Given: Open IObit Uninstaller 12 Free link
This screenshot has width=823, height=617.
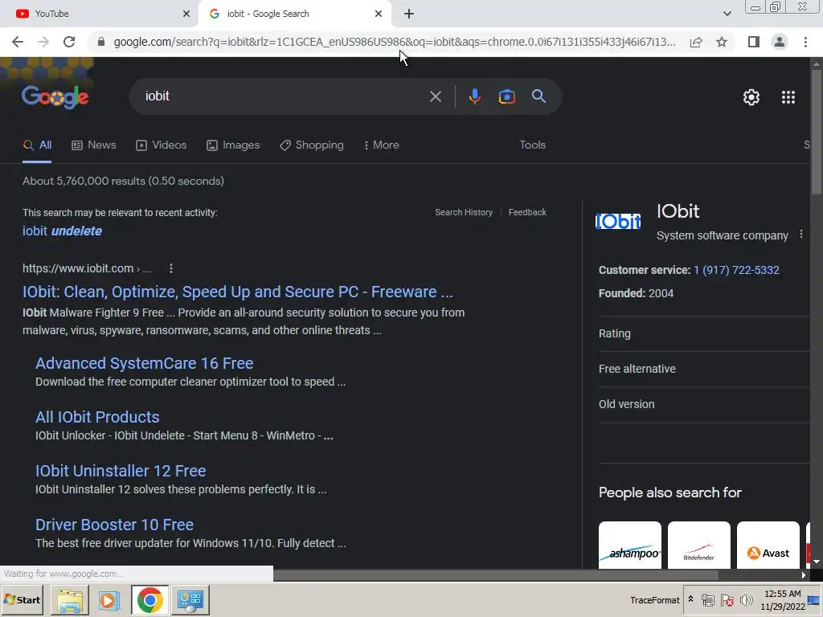Looking at the screenshot, I should [x=121, y=471].
